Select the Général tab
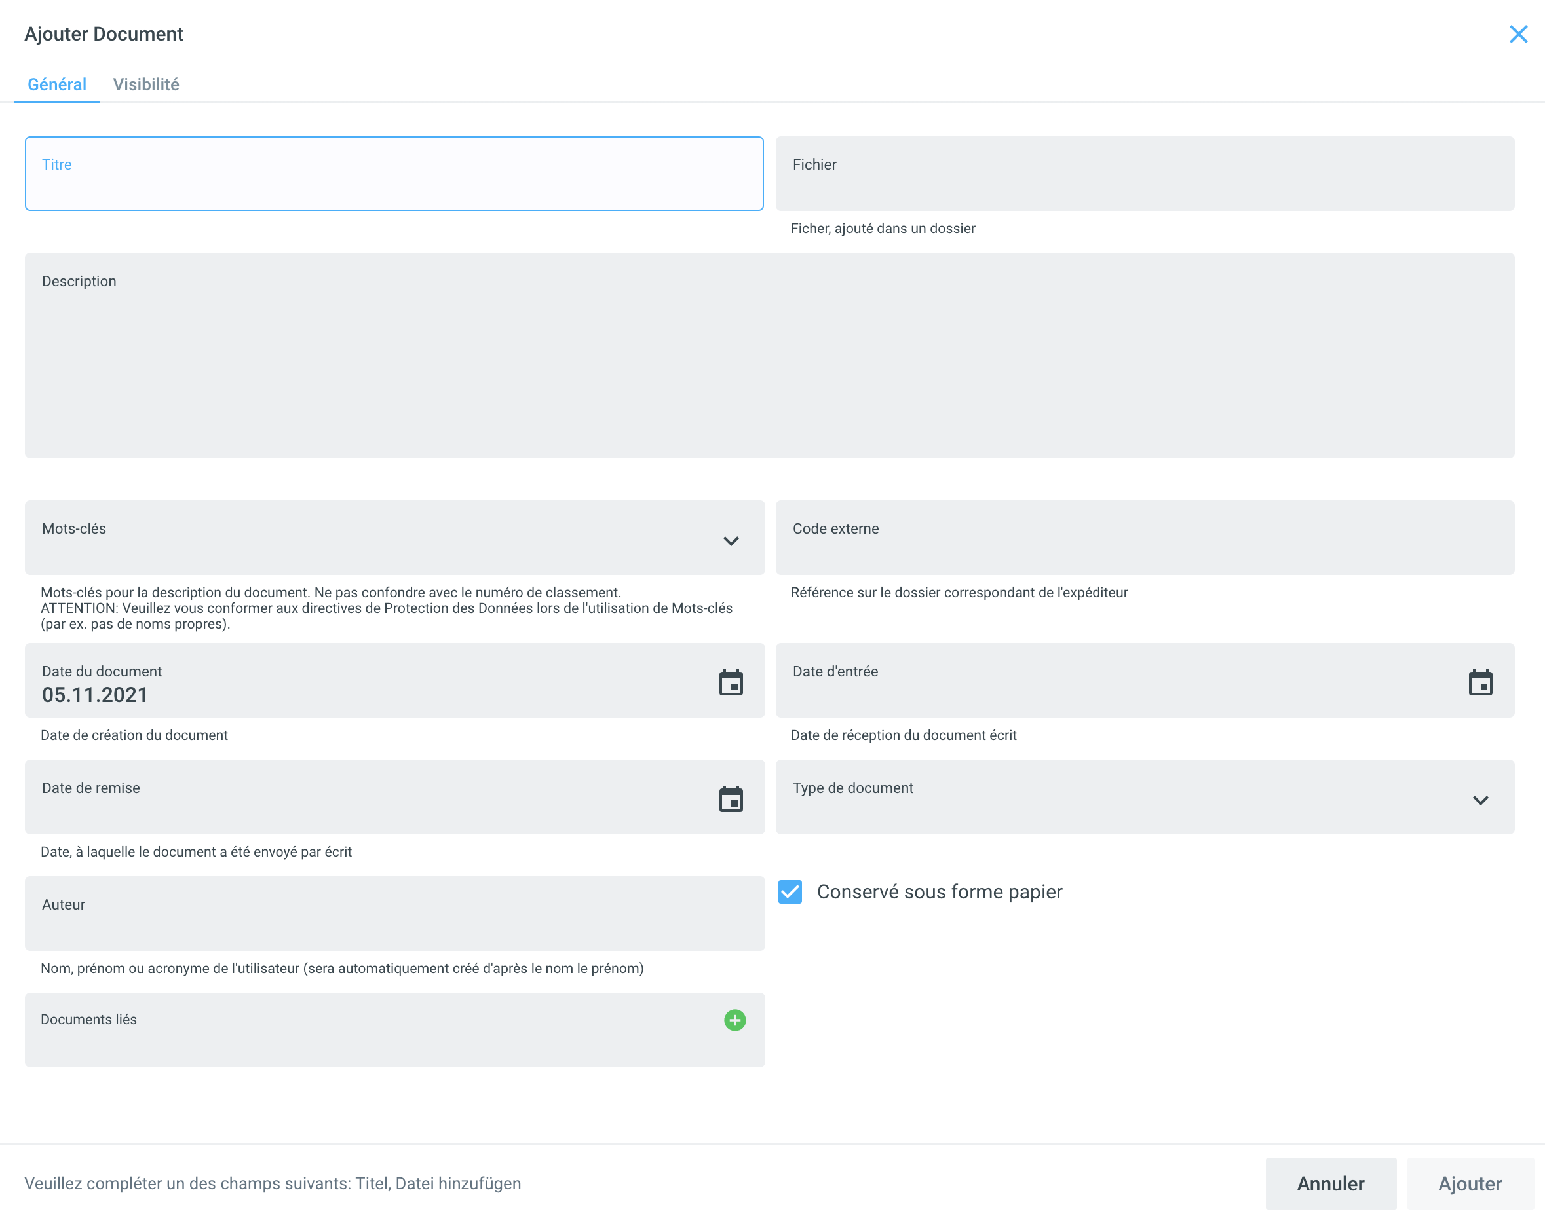Screen dimensions: 1545x1218 pos(56,84)
